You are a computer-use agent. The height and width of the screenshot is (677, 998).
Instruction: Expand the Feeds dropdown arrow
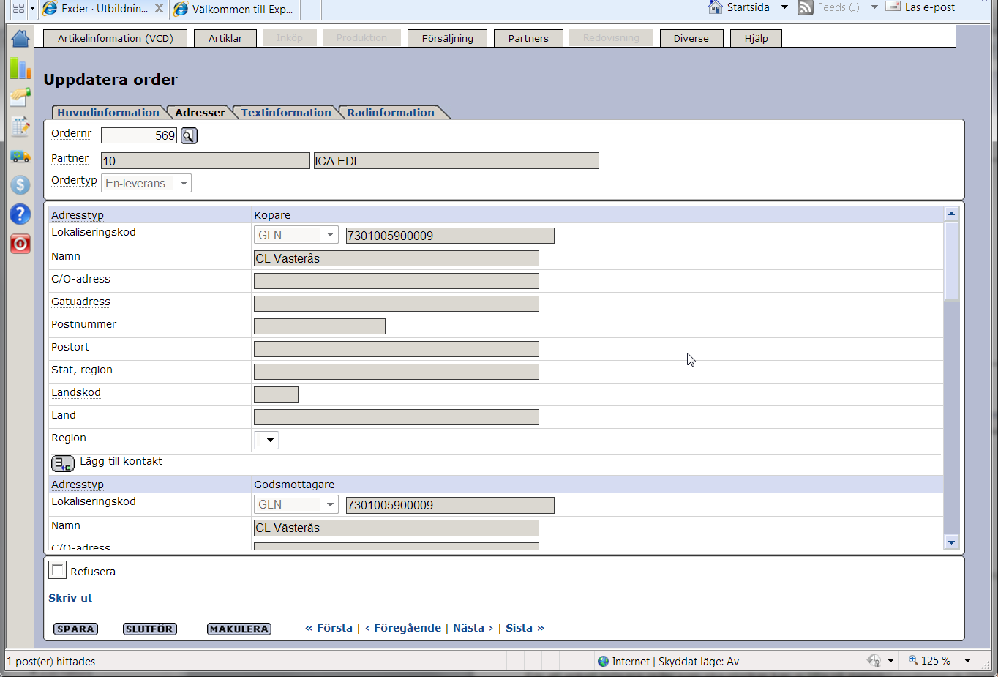[x=874, y=7]
